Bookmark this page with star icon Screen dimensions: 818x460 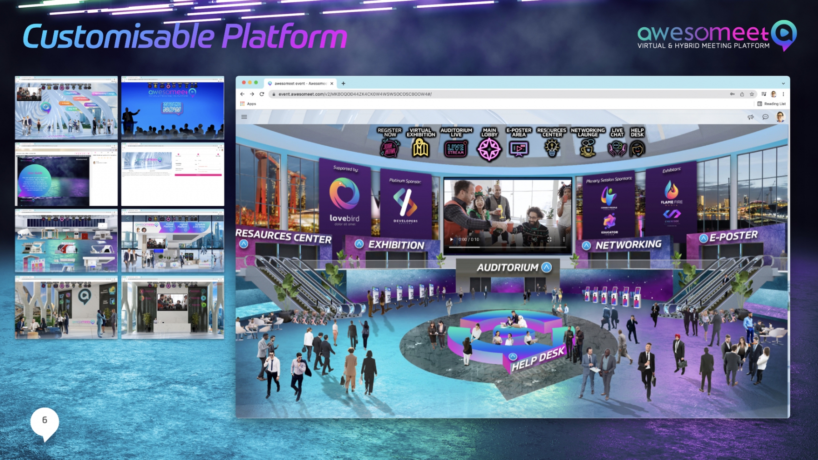coord(752,94)
